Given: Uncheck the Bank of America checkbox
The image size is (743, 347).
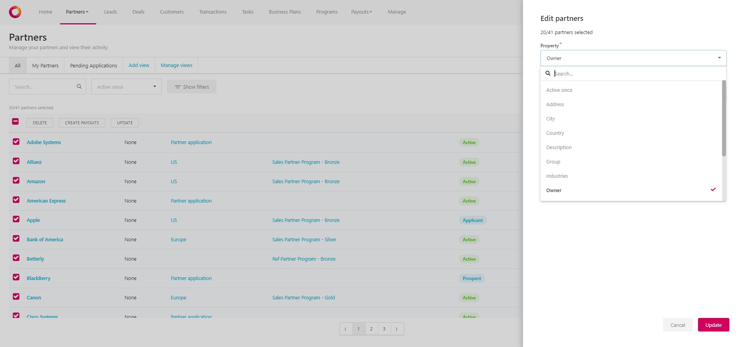Looking at the screenshot, I should pos(16,239).
